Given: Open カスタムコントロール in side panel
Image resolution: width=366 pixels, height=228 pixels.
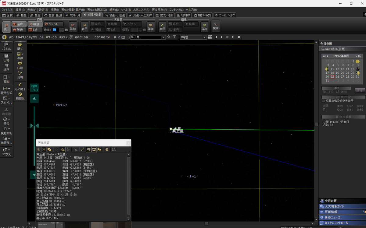Looking at the screenshot, I should pyautogui.click(x=342, y=223).
